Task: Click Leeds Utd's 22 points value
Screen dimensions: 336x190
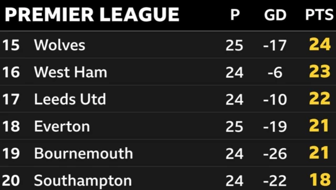Action: [x=320, y=99]
